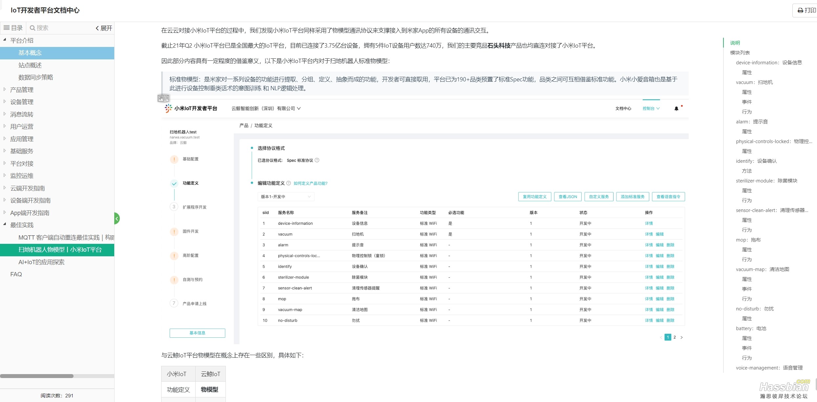This screenshot has height=402, width=817.
Task: Click the IoT开发者平台文档中心 title
Action: point(45,10)
